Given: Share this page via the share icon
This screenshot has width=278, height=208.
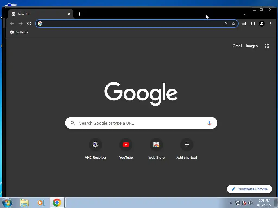Looking at the screenshot, I should (225, 24).
